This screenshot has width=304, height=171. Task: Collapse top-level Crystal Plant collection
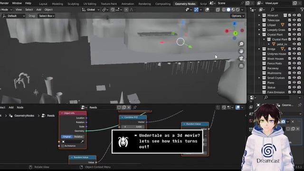(x=259, y=35)
